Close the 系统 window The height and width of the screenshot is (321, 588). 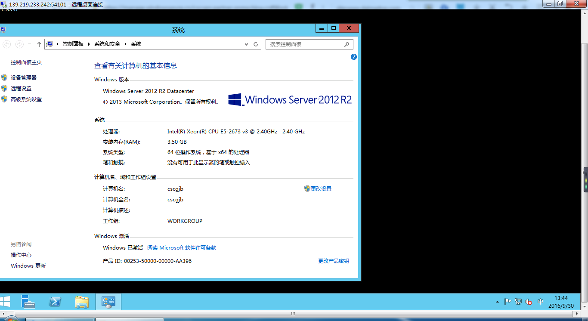(349, 28)
